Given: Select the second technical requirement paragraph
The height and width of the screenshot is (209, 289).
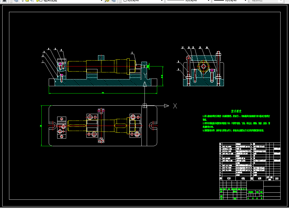Looking at the screenshot, I should click(236, 125).
